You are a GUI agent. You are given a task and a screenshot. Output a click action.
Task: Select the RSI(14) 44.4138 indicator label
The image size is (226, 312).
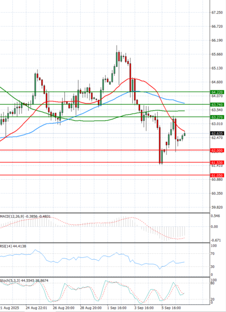13,246
